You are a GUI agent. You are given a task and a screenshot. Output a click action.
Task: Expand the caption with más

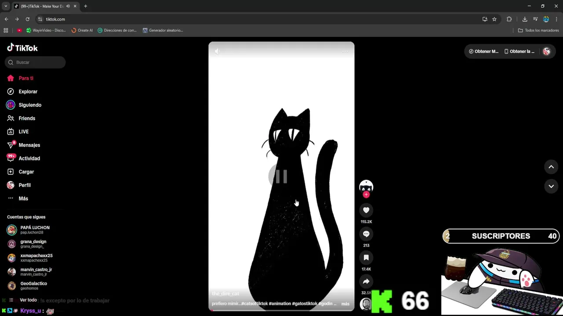pyautogui.click(x=345, y=304)
